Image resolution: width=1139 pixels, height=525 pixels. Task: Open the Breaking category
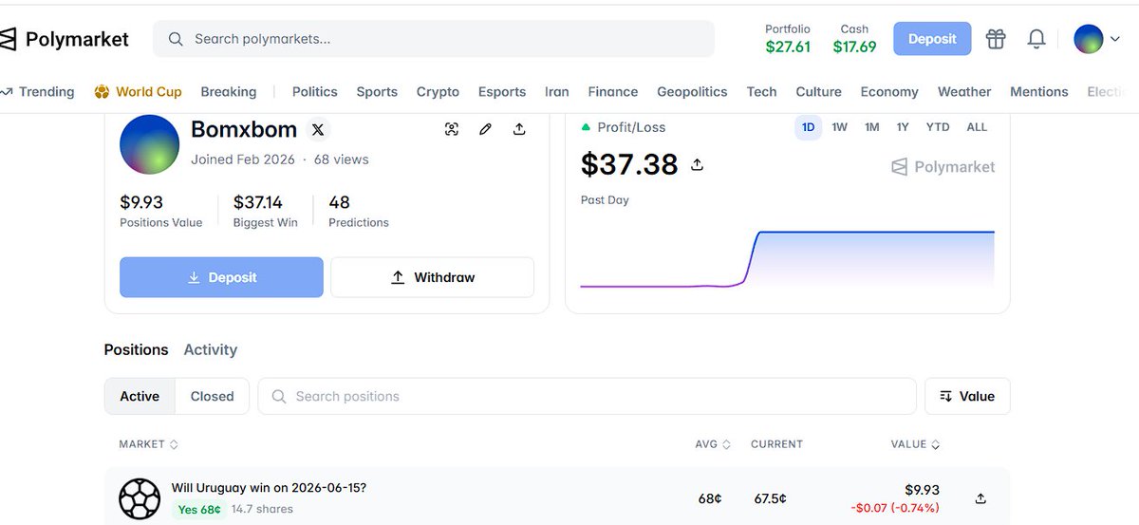[229, 92]
